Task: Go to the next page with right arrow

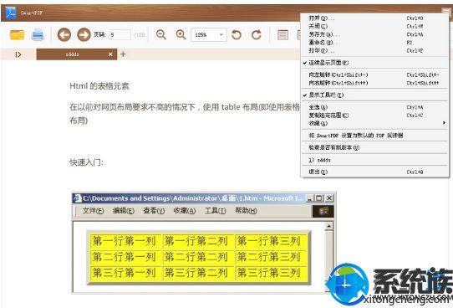Action: [x=84, y=35]
